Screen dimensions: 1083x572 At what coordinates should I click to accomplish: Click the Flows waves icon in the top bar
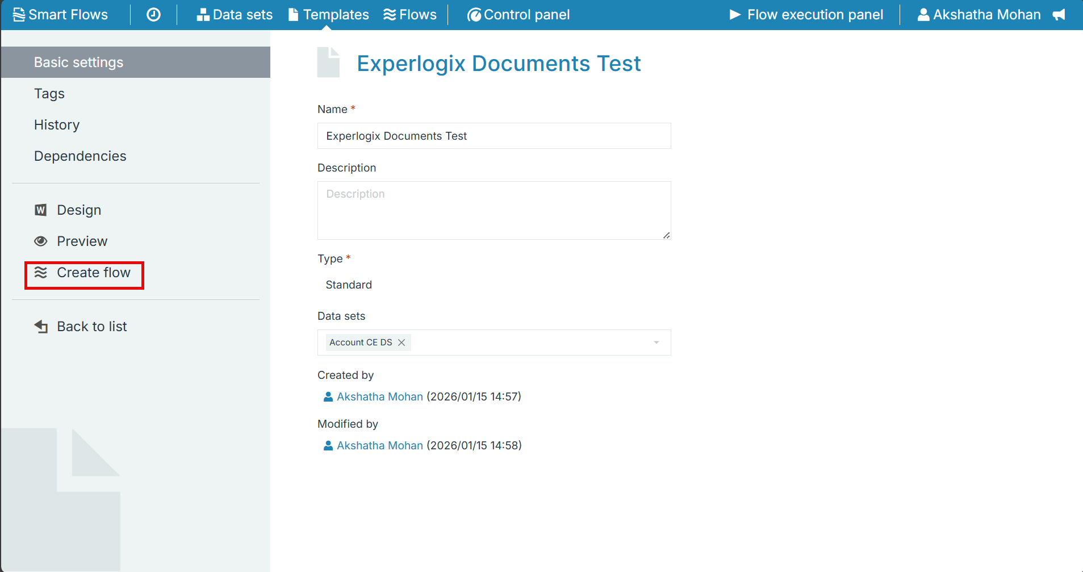coord(390,15)
